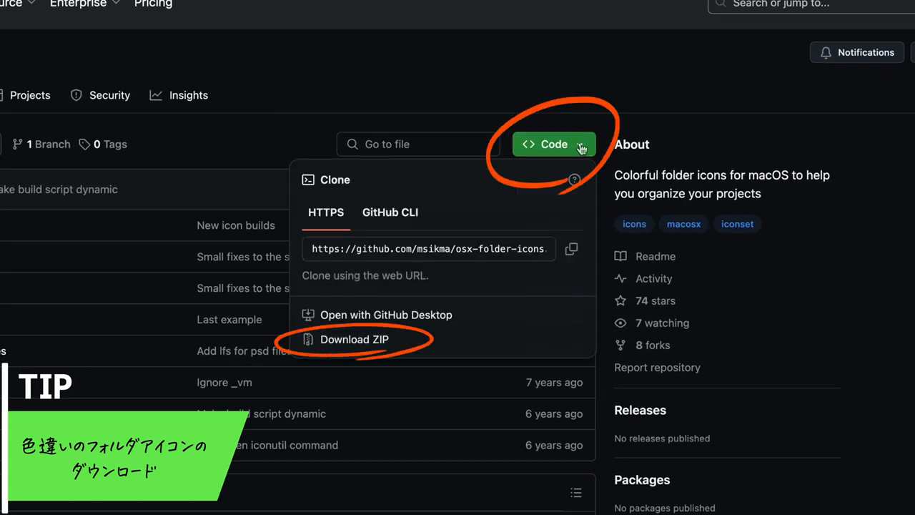
Task: Open the Releases section link
Action: coord(640,410)
